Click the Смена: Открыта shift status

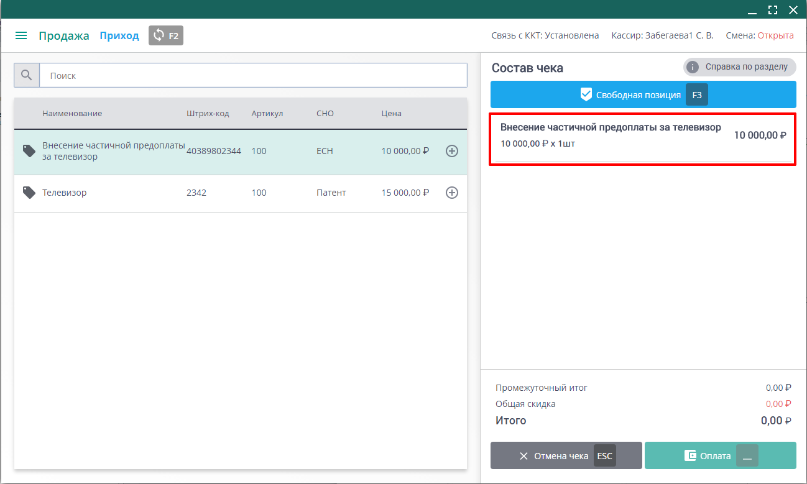[760, 35]
